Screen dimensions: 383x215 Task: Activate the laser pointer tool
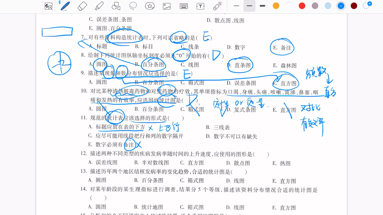218,6
